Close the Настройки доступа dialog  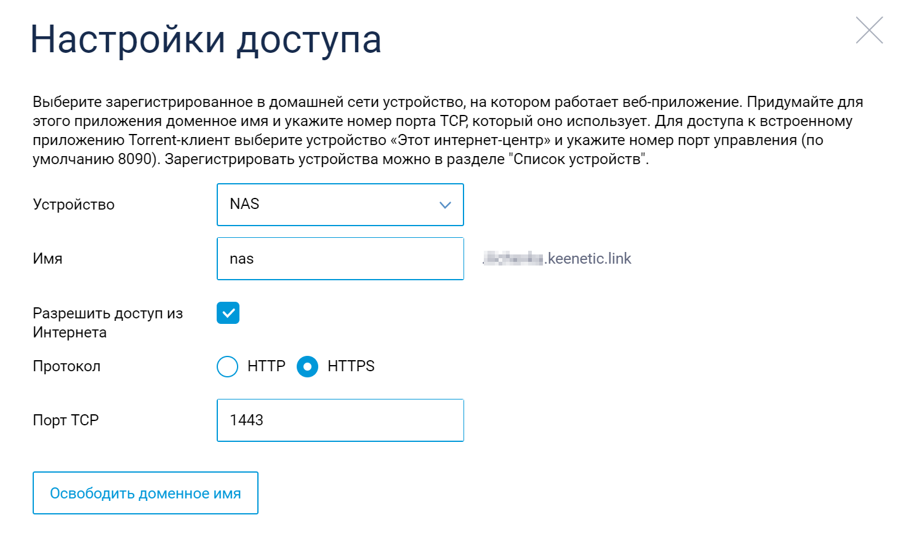tap(869, 31)
